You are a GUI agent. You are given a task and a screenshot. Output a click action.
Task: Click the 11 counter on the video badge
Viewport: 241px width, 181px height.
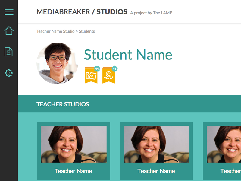[x=97, y=68]
